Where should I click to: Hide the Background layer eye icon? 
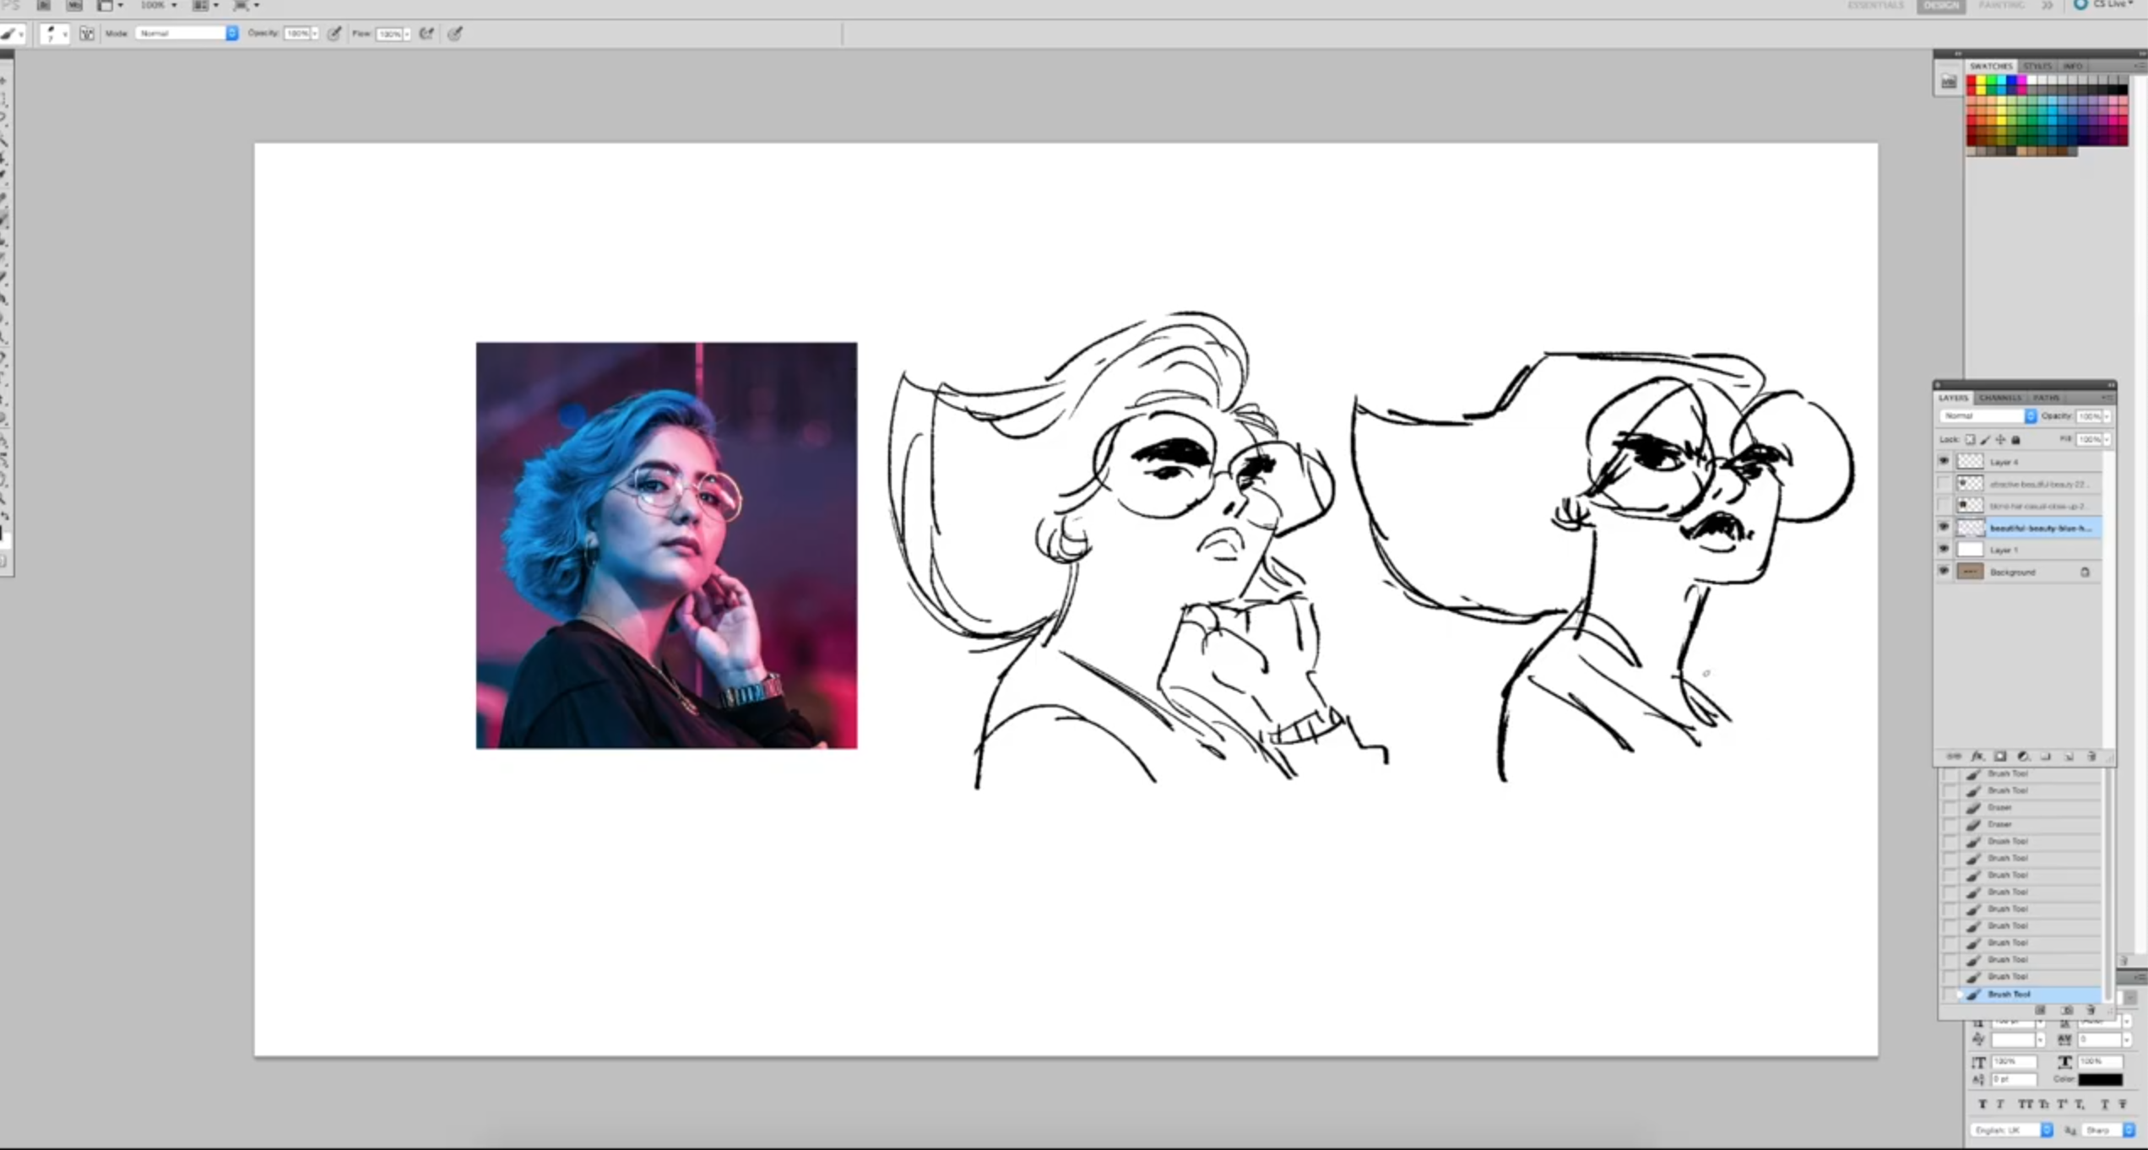pos(1944,572)
